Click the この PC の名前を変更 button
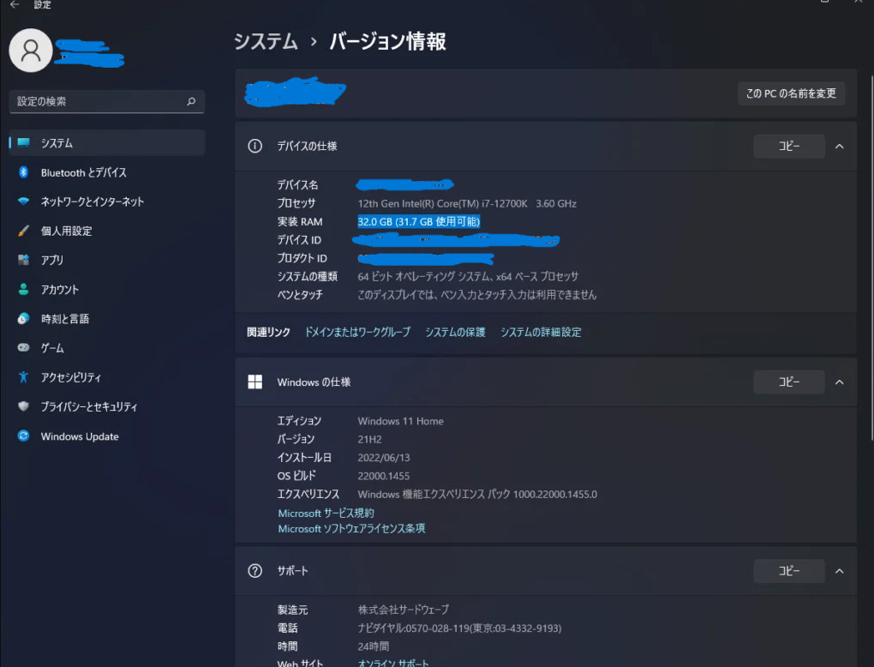The height and width of the screenshot is (667, 874). (x=791, y=93)
